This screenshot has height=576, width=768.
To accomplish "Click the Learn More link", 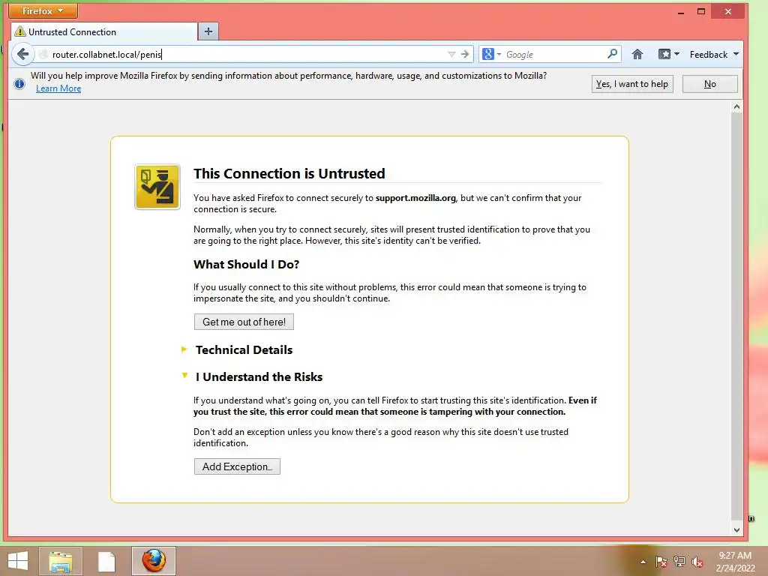I will point(58,88).
